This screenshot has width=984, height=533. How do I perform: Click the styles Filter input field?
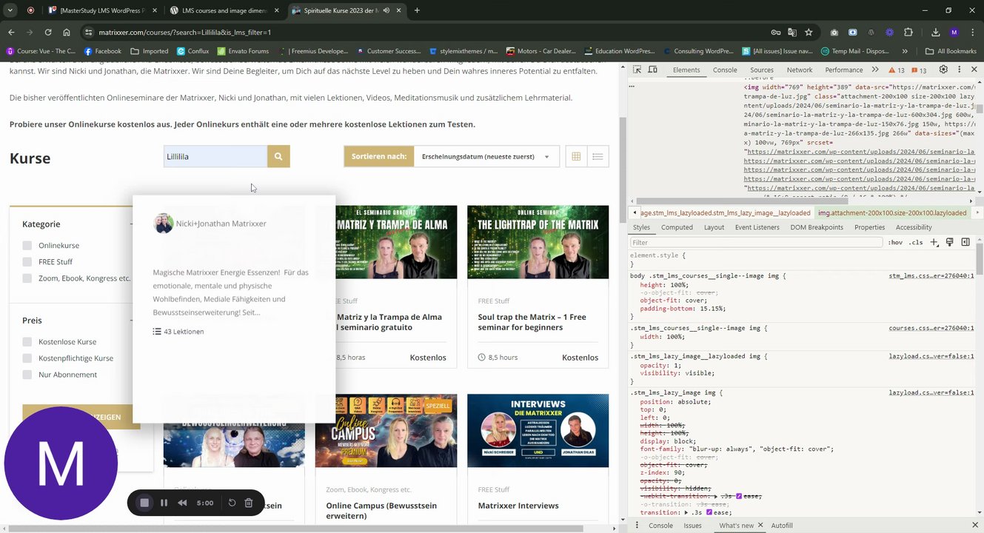(x=756, y=242)
